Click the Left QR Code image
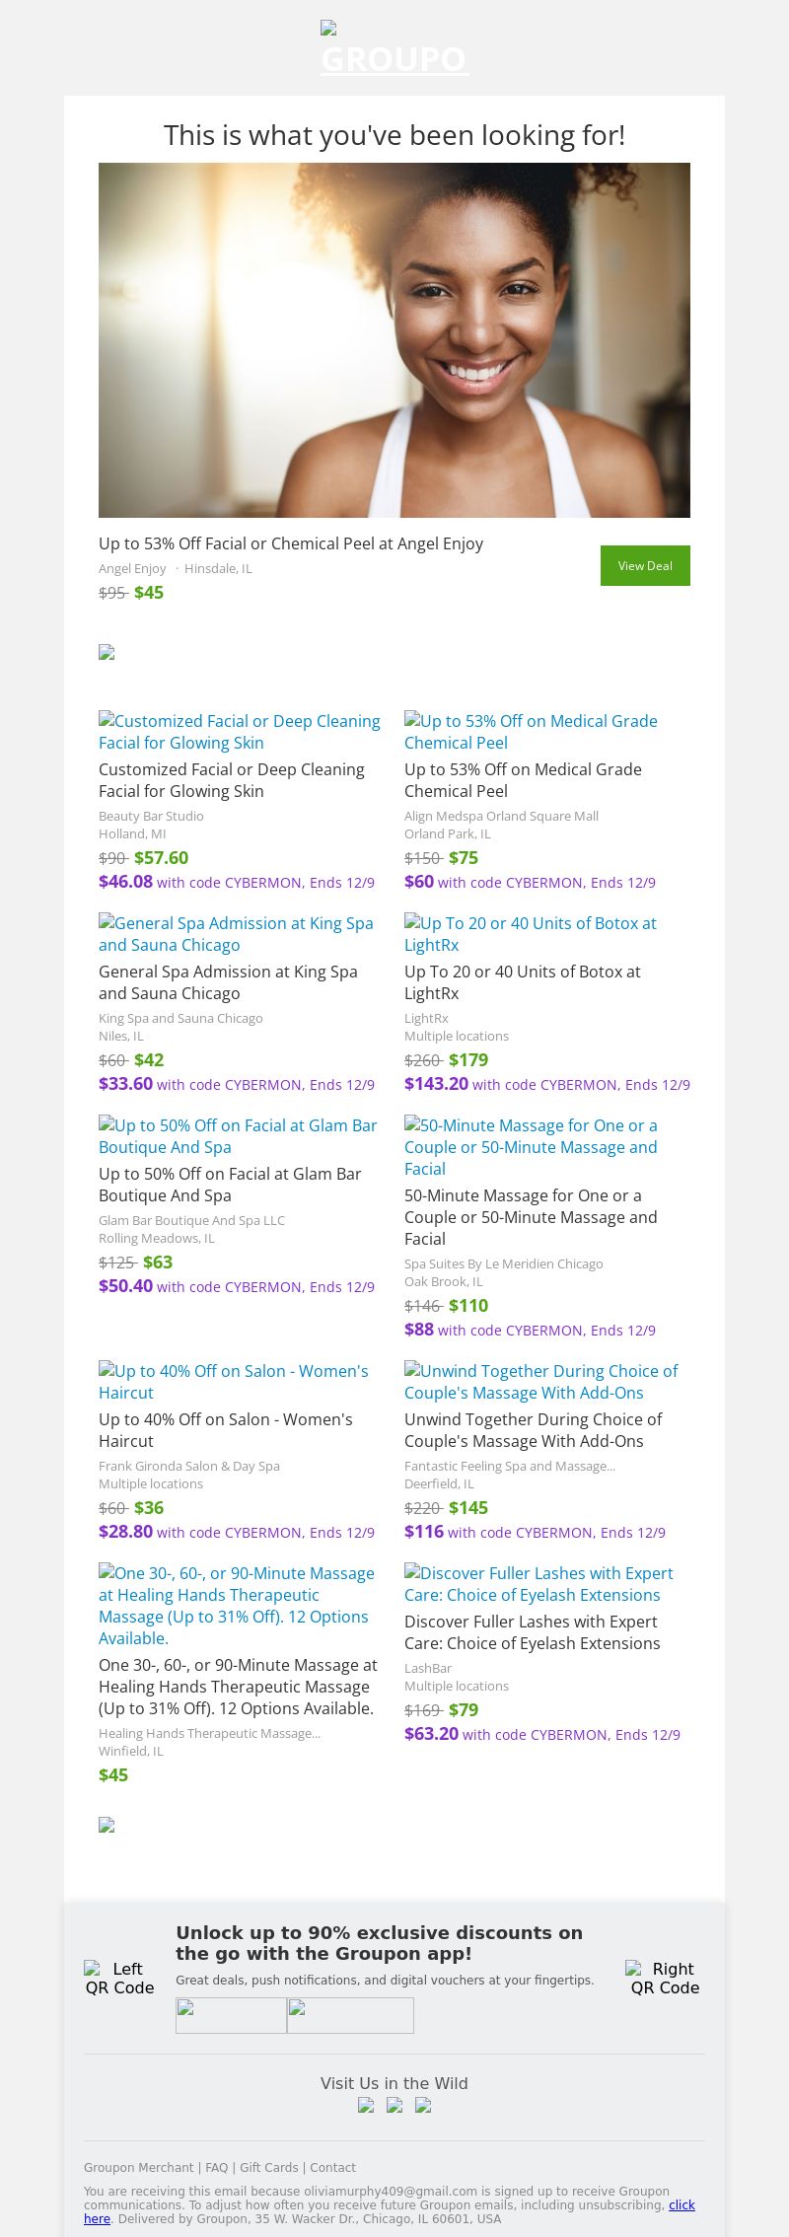This screenshot has height=2237, width=789. click(119, 1978)
